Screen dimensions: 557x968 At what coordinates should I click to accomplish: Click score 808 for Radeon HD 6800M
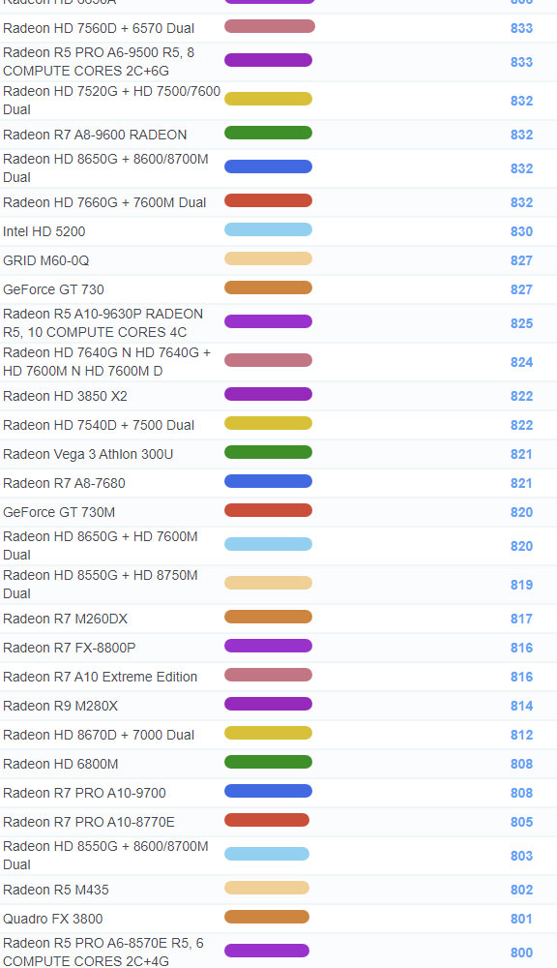coord(521,764)
